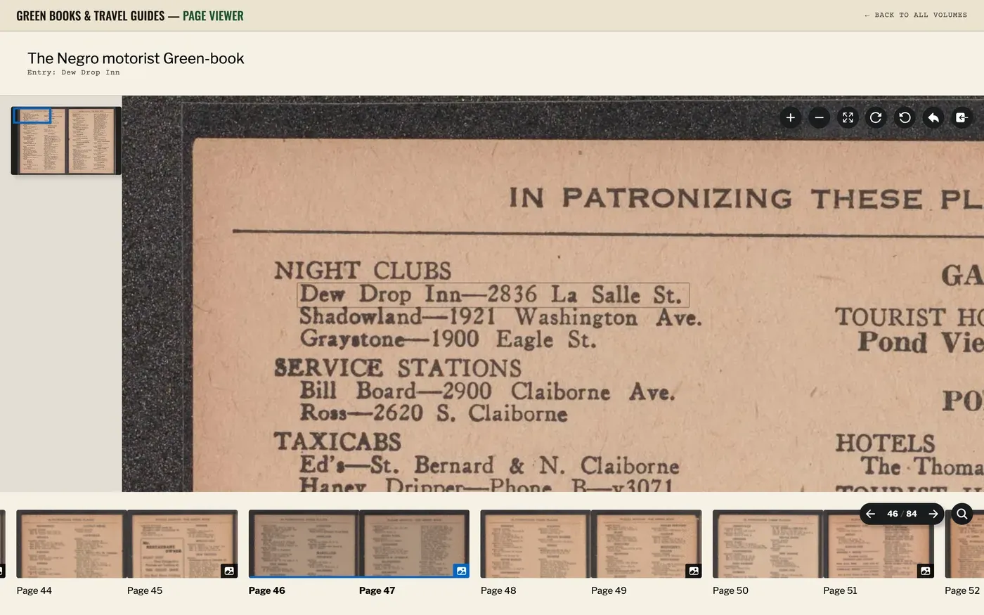This screenshot has width=984, height=615.
Task: Select the Page 47 thumbnail
Action: [x=414, y=544]
